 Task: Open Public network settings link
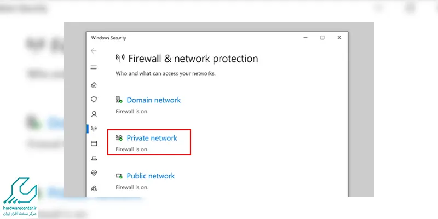pyautogui.click(x=151, y=176)
